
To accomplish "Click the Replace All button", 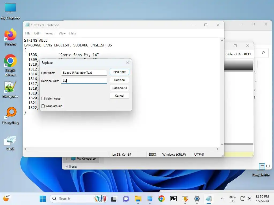I will pos(119,88).
